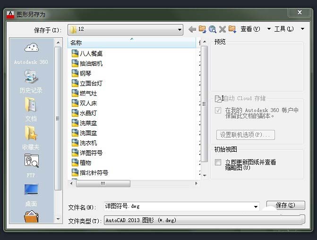Click file icon beside 抽油烟机
The width and height of the screenshot is (317, 240).
[75, 63]
